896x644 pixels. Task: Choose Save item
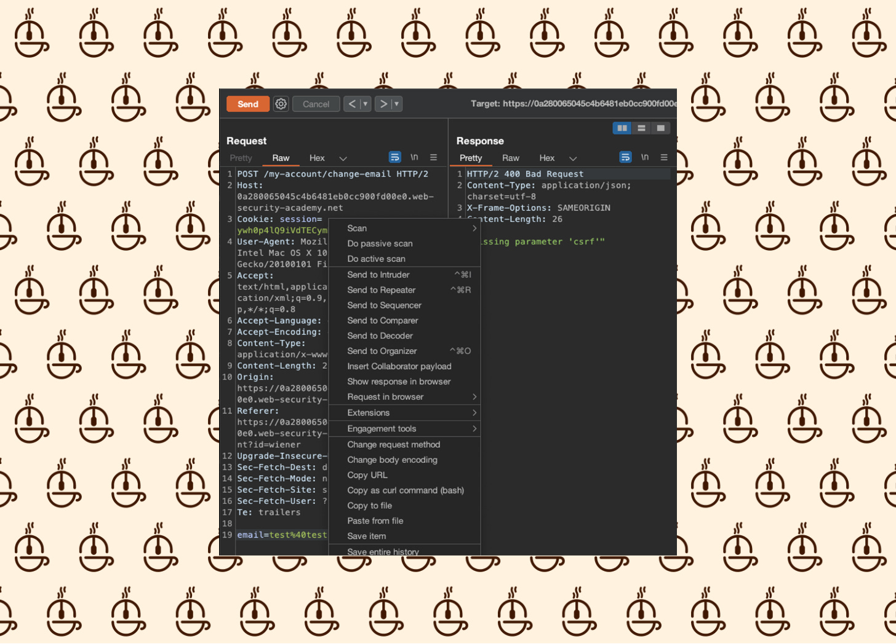404,536
